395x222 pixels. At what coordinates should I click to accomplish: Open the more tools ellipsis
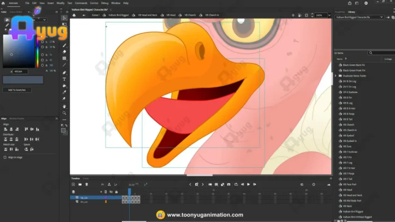[x=64, y=119]
